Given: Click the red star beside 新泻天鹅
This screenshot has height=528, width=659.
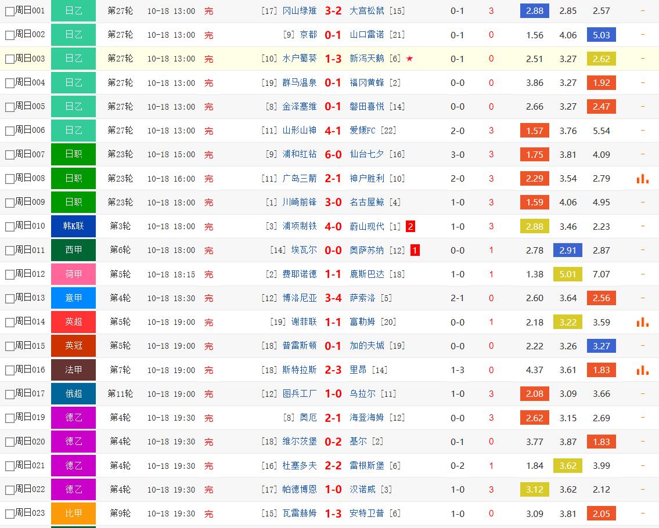Looking at the screenshot, I should point(410,59).
